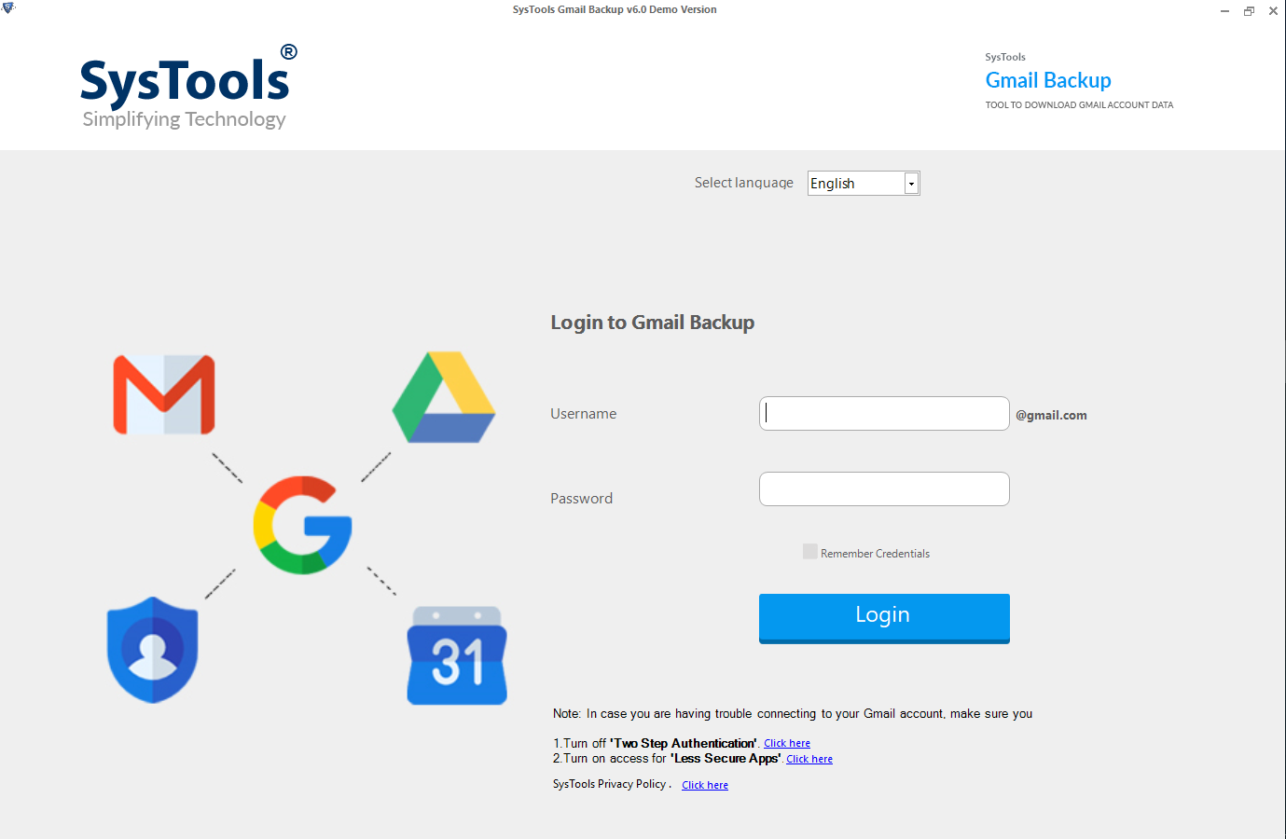Viewport: 1286px width, 839px height.
Task: Click the Gmail envelope icon
Action: click(164, 394)
